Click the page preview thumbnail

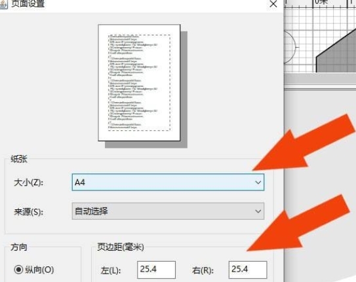pyautogui.click(x=139, y=82)
